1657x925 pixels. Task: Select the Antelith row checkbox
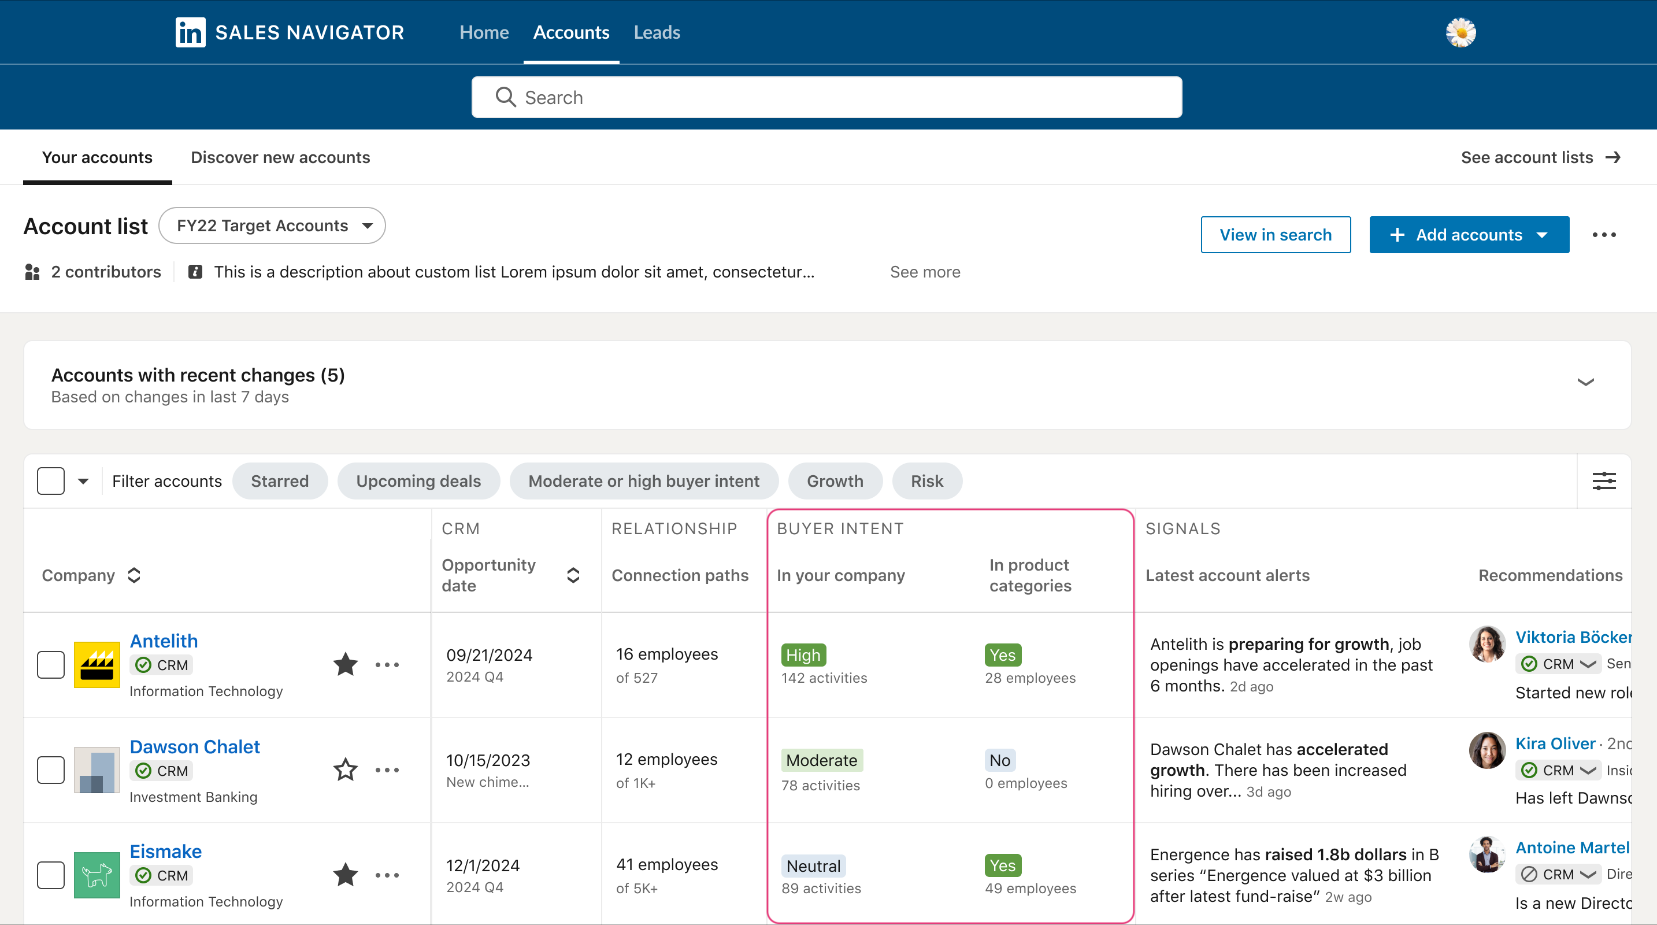tap(51, 664)
